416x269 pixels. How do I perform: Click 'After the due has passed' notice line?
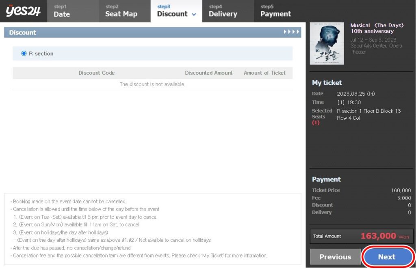click(x=71, y=248)
